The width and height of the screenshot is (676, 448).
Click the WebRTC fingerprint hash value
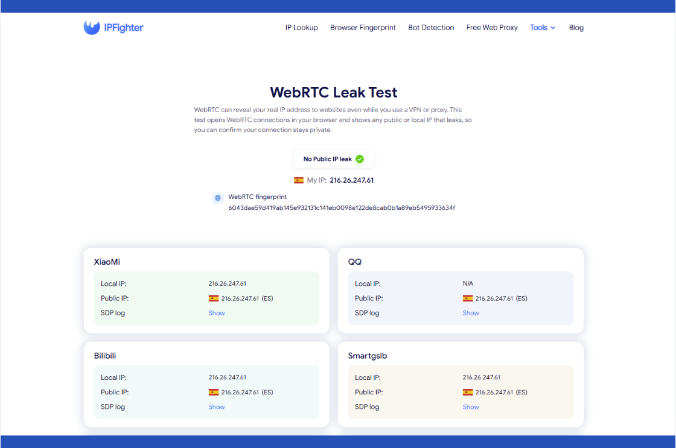coord(342,207)
